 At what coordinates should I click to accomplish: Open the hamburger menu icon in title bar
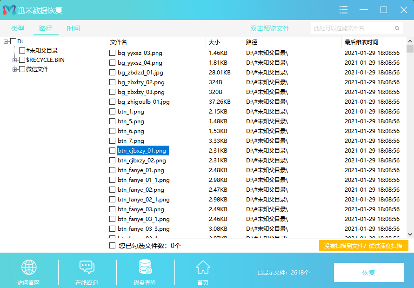point(344,10)
